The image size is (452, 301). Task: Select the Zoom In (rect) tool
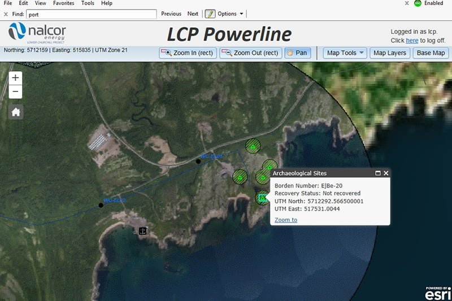click(188, 53)
